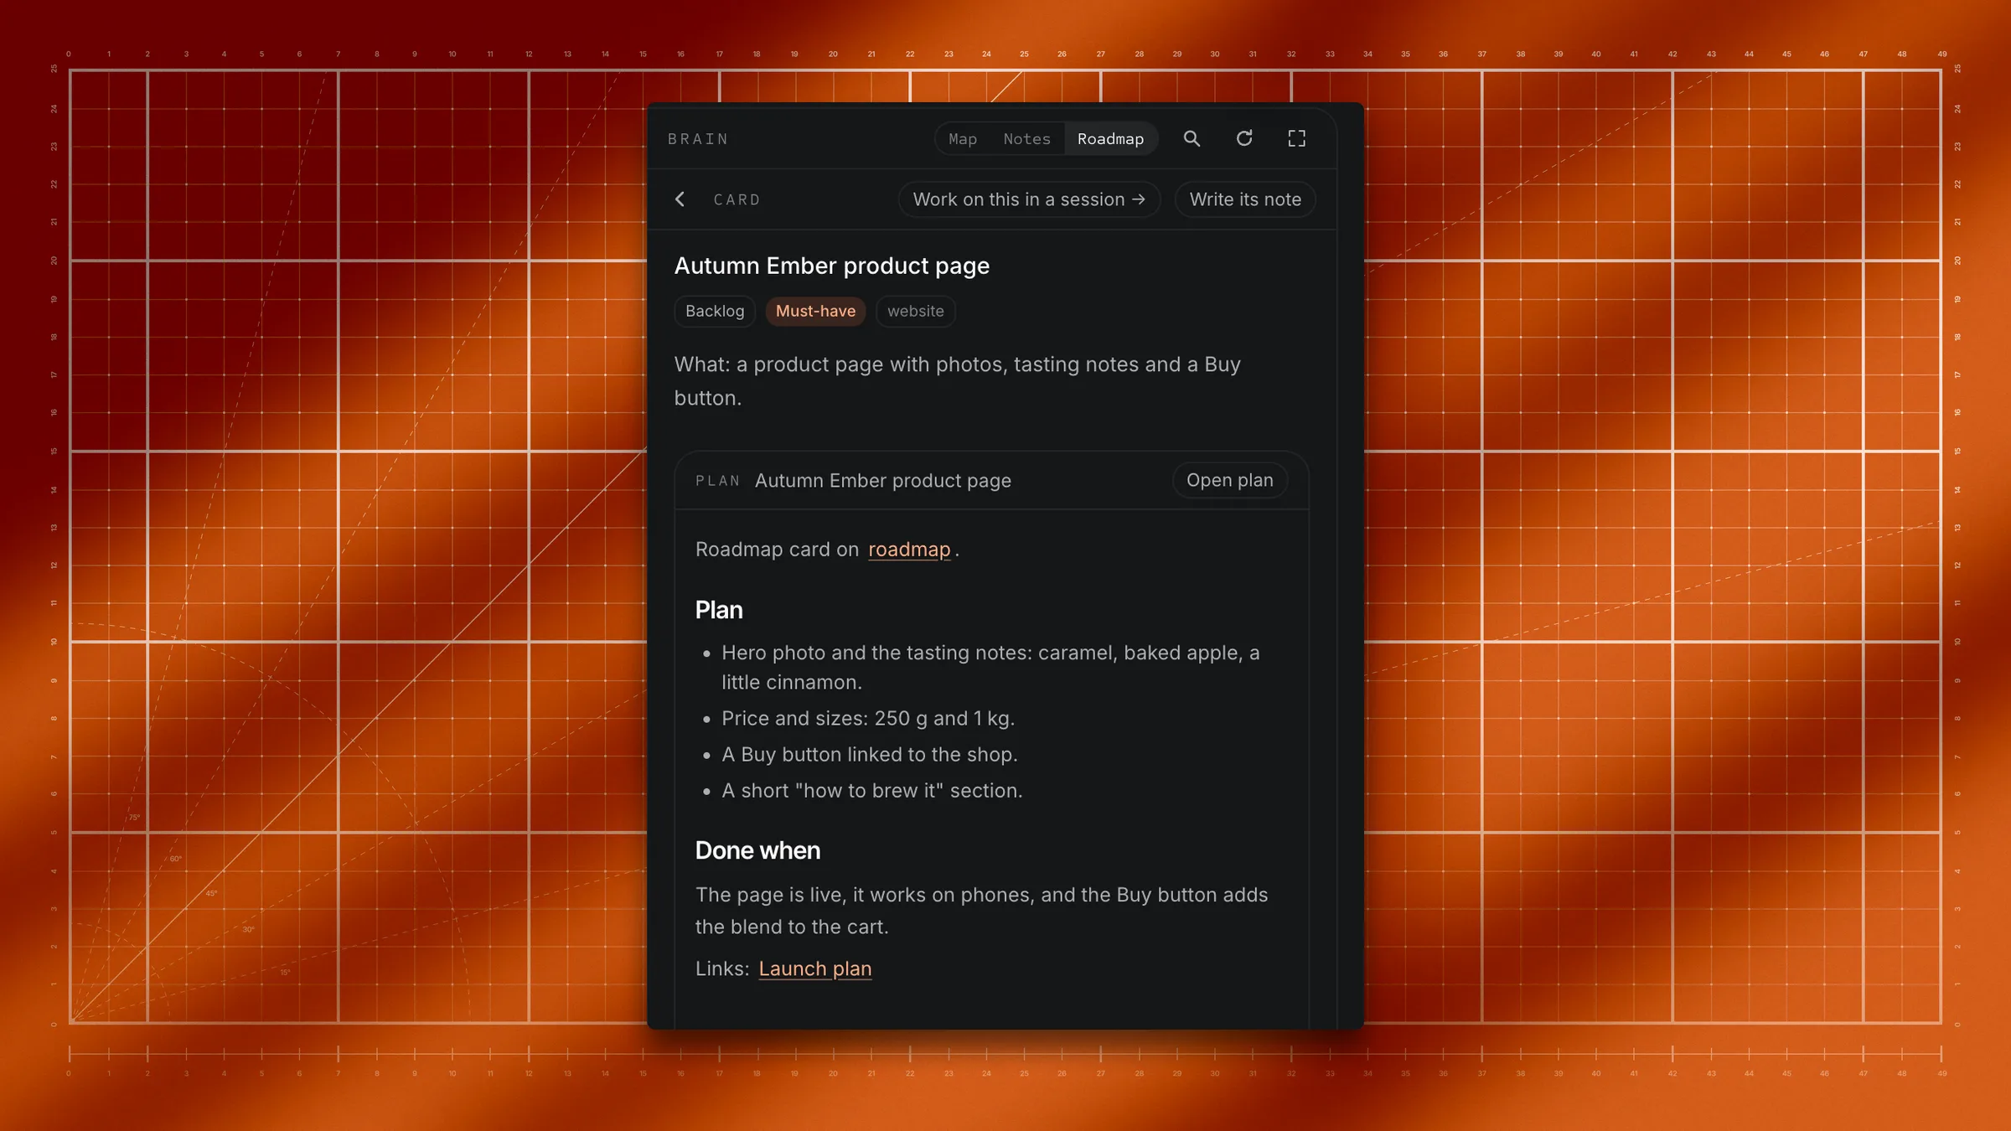Click the website tag

[x=915, y=311]
